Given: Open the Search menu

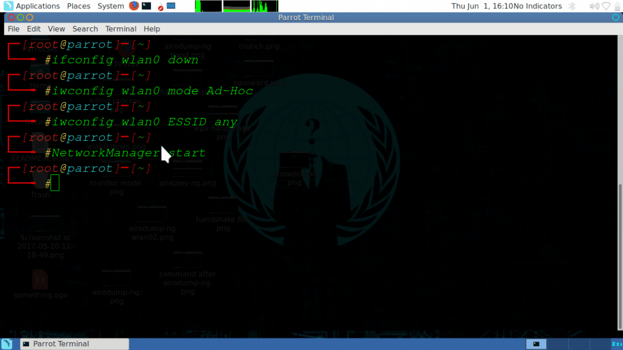Looking at the screenshot, I should 85,29.
